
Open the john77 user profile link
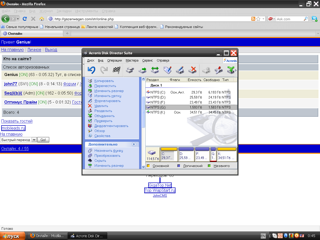click(x=10, y=84)
